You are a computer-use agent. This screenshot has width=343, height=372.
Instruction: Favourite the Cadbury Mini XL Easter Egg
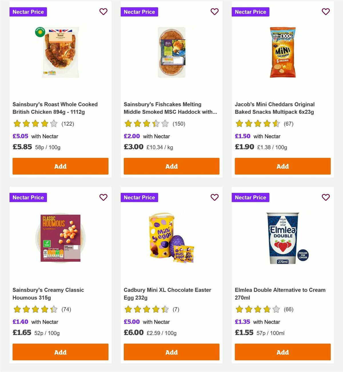click(x=214, y=197)
